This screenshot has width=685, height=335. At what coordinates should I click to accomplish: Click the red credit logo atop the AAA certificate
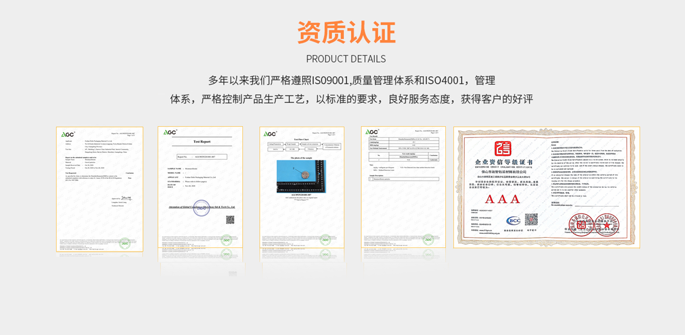point(503,148)
